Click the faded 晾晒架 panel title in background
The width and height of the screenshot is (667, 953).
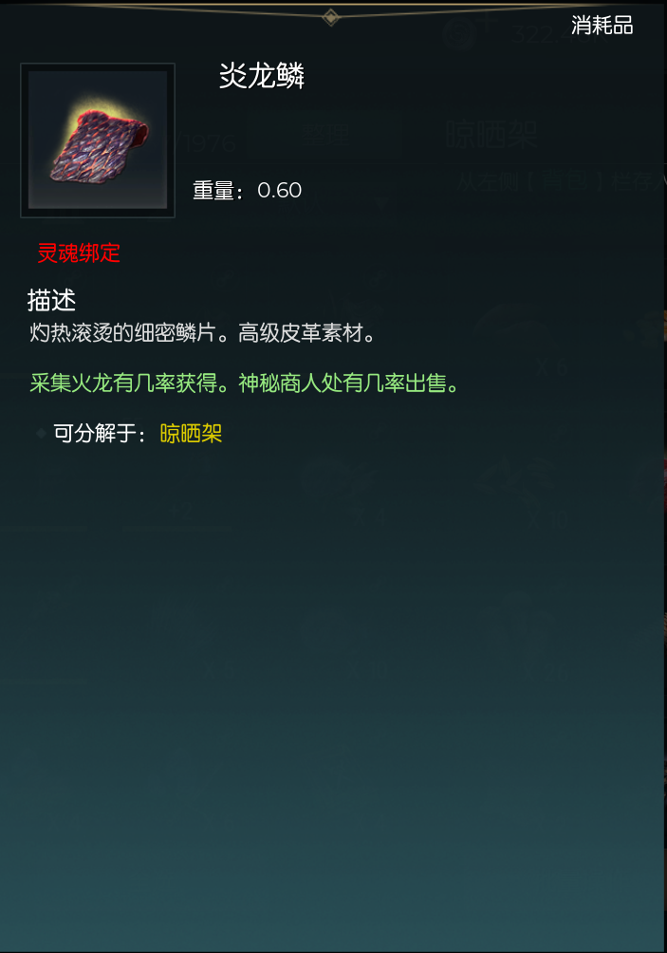tap(492, 135)
